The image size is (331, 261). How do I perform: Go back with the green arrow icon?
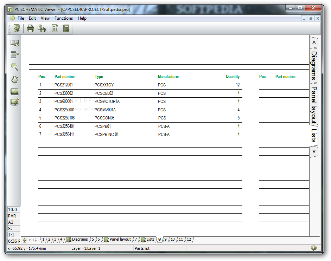pyautogui.click(x=25, y=240)
